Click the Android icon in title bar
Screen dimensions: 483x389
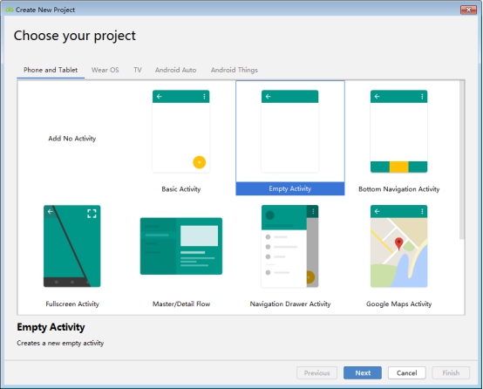[x=10, y=10]
